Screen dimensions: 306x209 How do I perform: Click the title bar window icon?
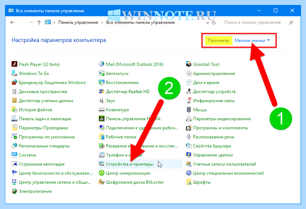pos(11,10)
